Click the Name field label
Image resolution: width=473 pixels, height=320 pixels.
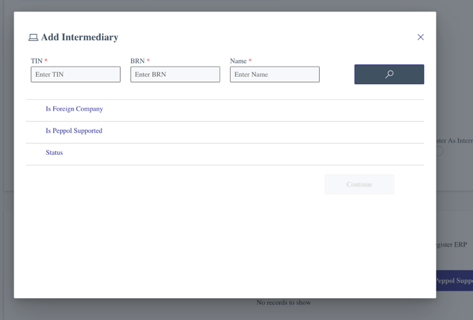(238, 61)
